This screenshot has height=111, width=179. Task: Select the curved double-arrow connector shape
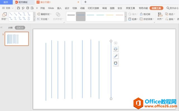(24, 18)
